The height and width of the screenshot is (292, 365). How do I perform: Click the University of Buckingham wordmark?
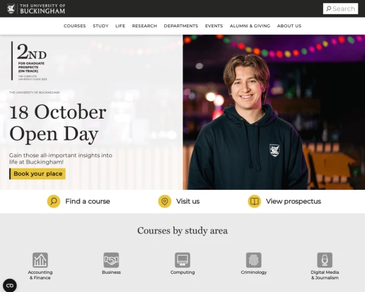(x=43, y=9)
